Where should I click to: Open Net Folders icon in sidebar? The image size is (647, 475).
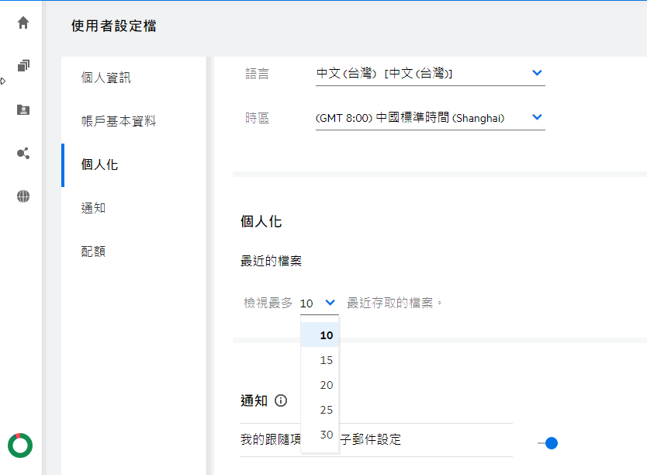tap(22, 109)
